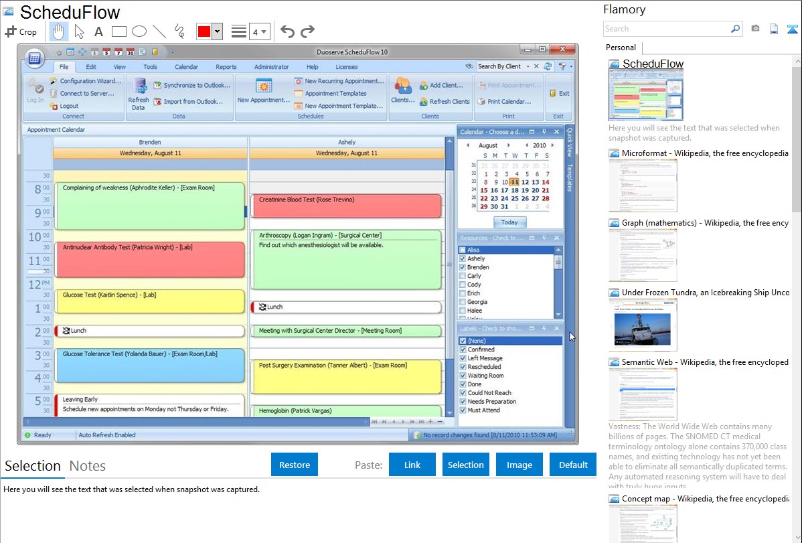Click the calendar's horizontal scrollbar track
This screenshot has width=802, height=543.
click(x=197, y=422)
